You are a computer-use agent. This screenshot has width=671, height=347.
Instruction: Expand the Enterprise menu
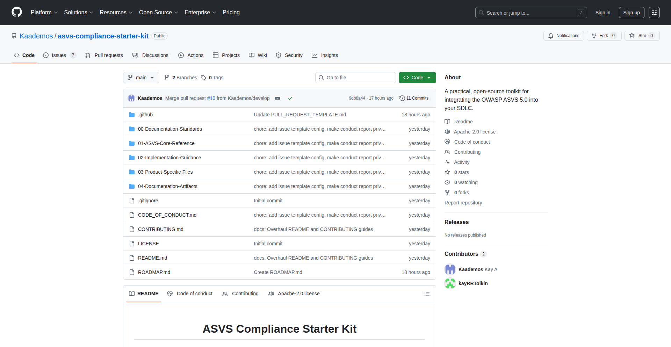coord(200,13)
